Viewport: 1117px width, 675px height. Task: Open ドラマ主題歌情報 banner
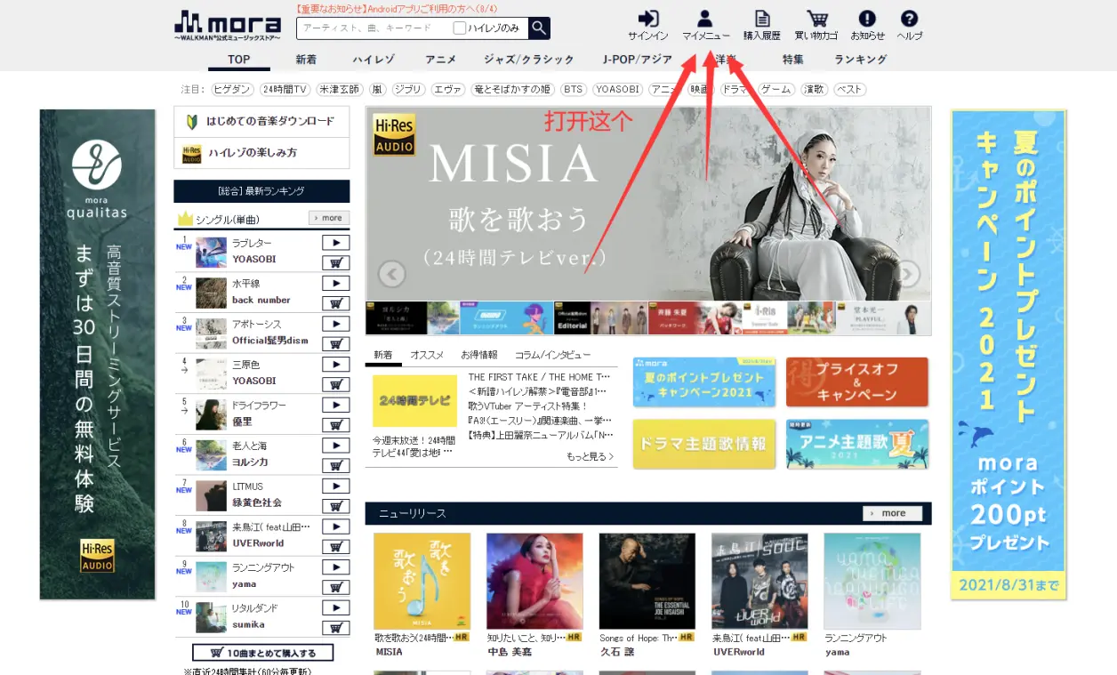[x=704, y=444]
